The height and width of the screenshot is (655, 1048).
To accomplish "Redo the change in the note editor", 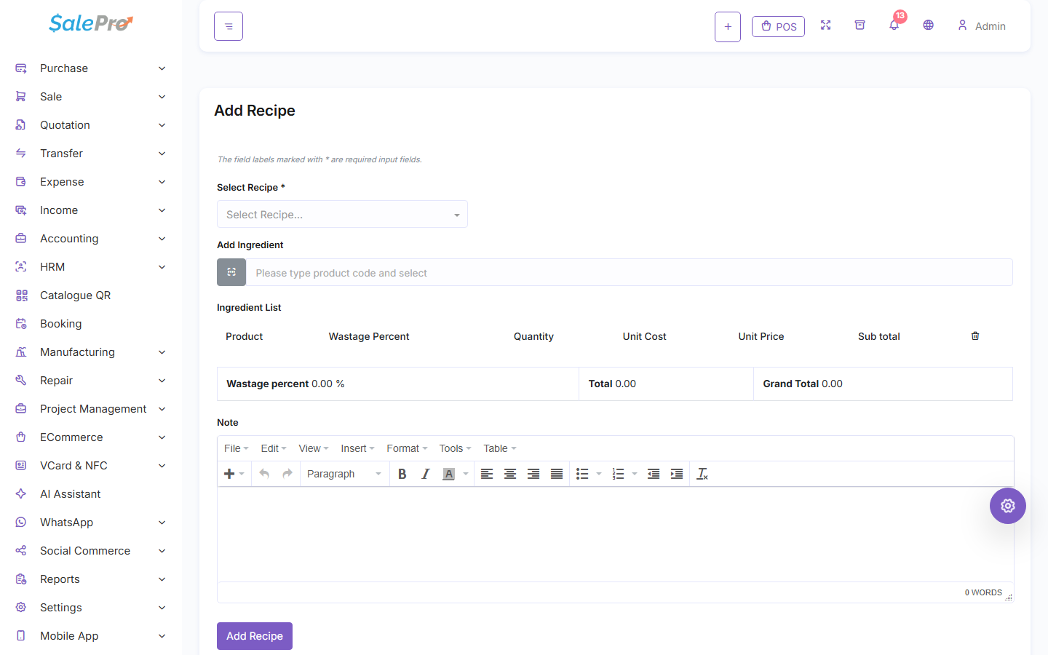I will [287, 474].
